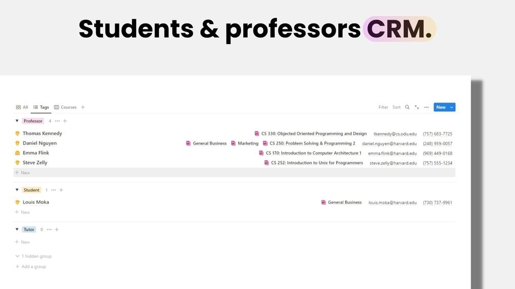This screenshot has width=515, height=289.
Task: Click the Filter button
Action: (383, 107)
